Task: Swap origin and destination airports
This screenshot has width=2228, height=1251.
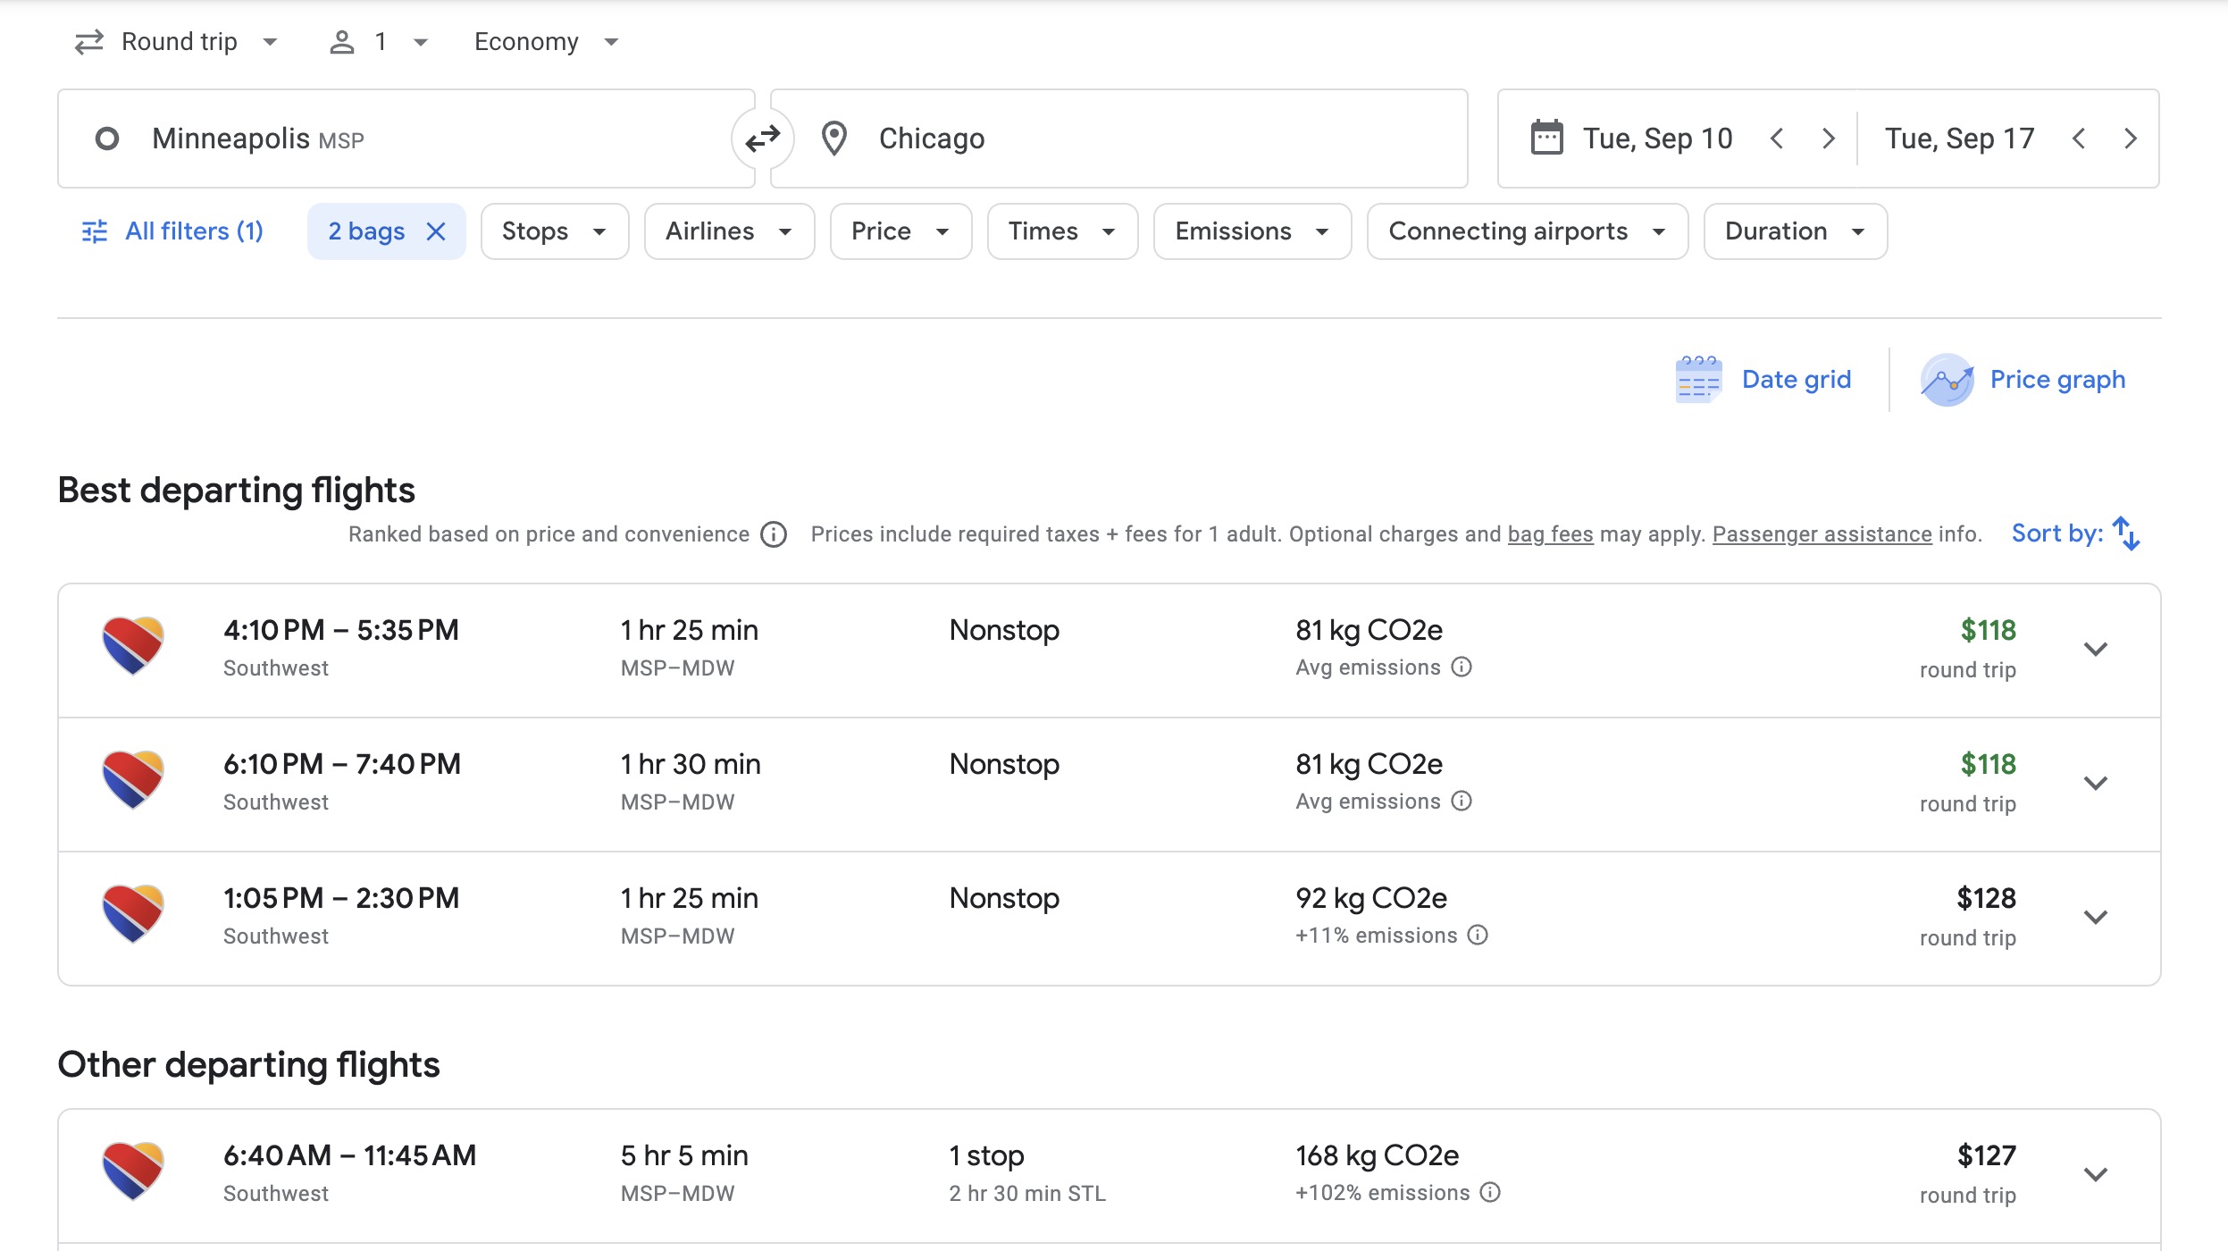Action: (763, 139)
